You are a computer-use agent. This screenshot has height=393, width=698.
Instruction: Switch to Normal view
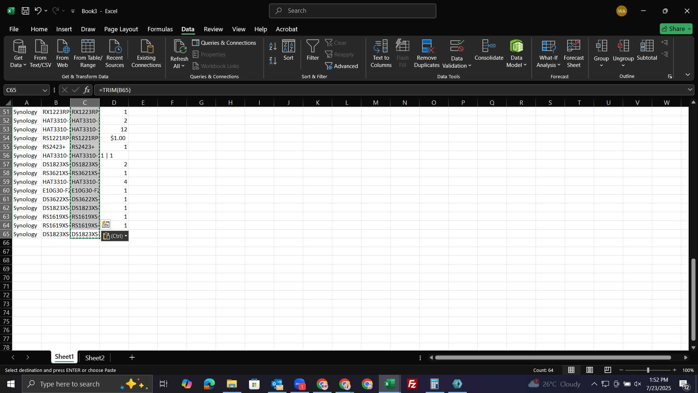[x=571, y=370]
